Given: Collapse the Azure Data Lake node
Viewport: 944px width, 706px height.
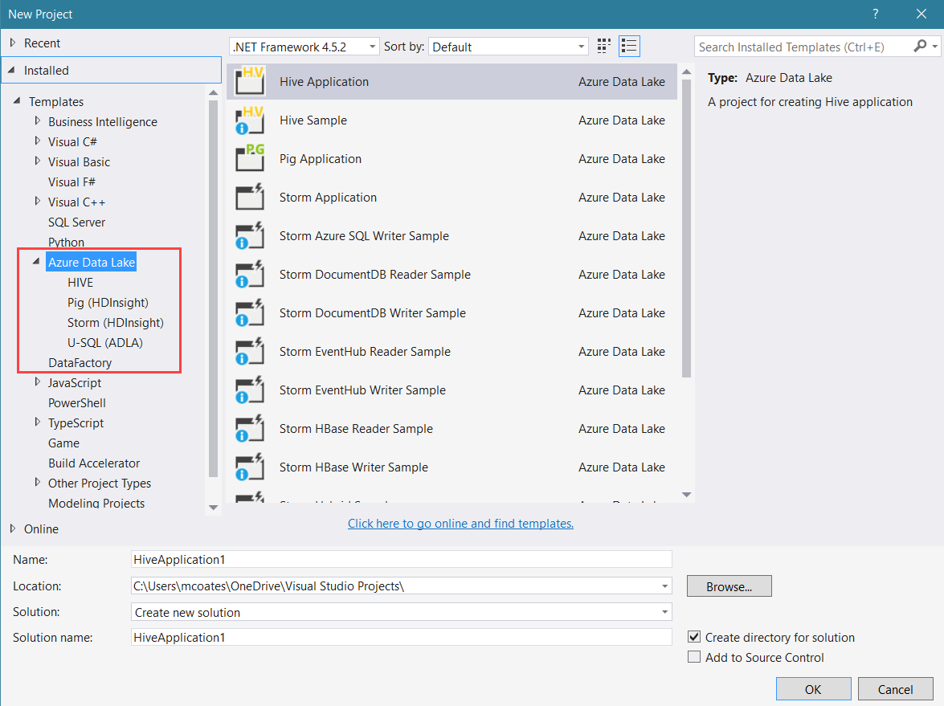Looking at the screenshot, I should tap(36, 261).
